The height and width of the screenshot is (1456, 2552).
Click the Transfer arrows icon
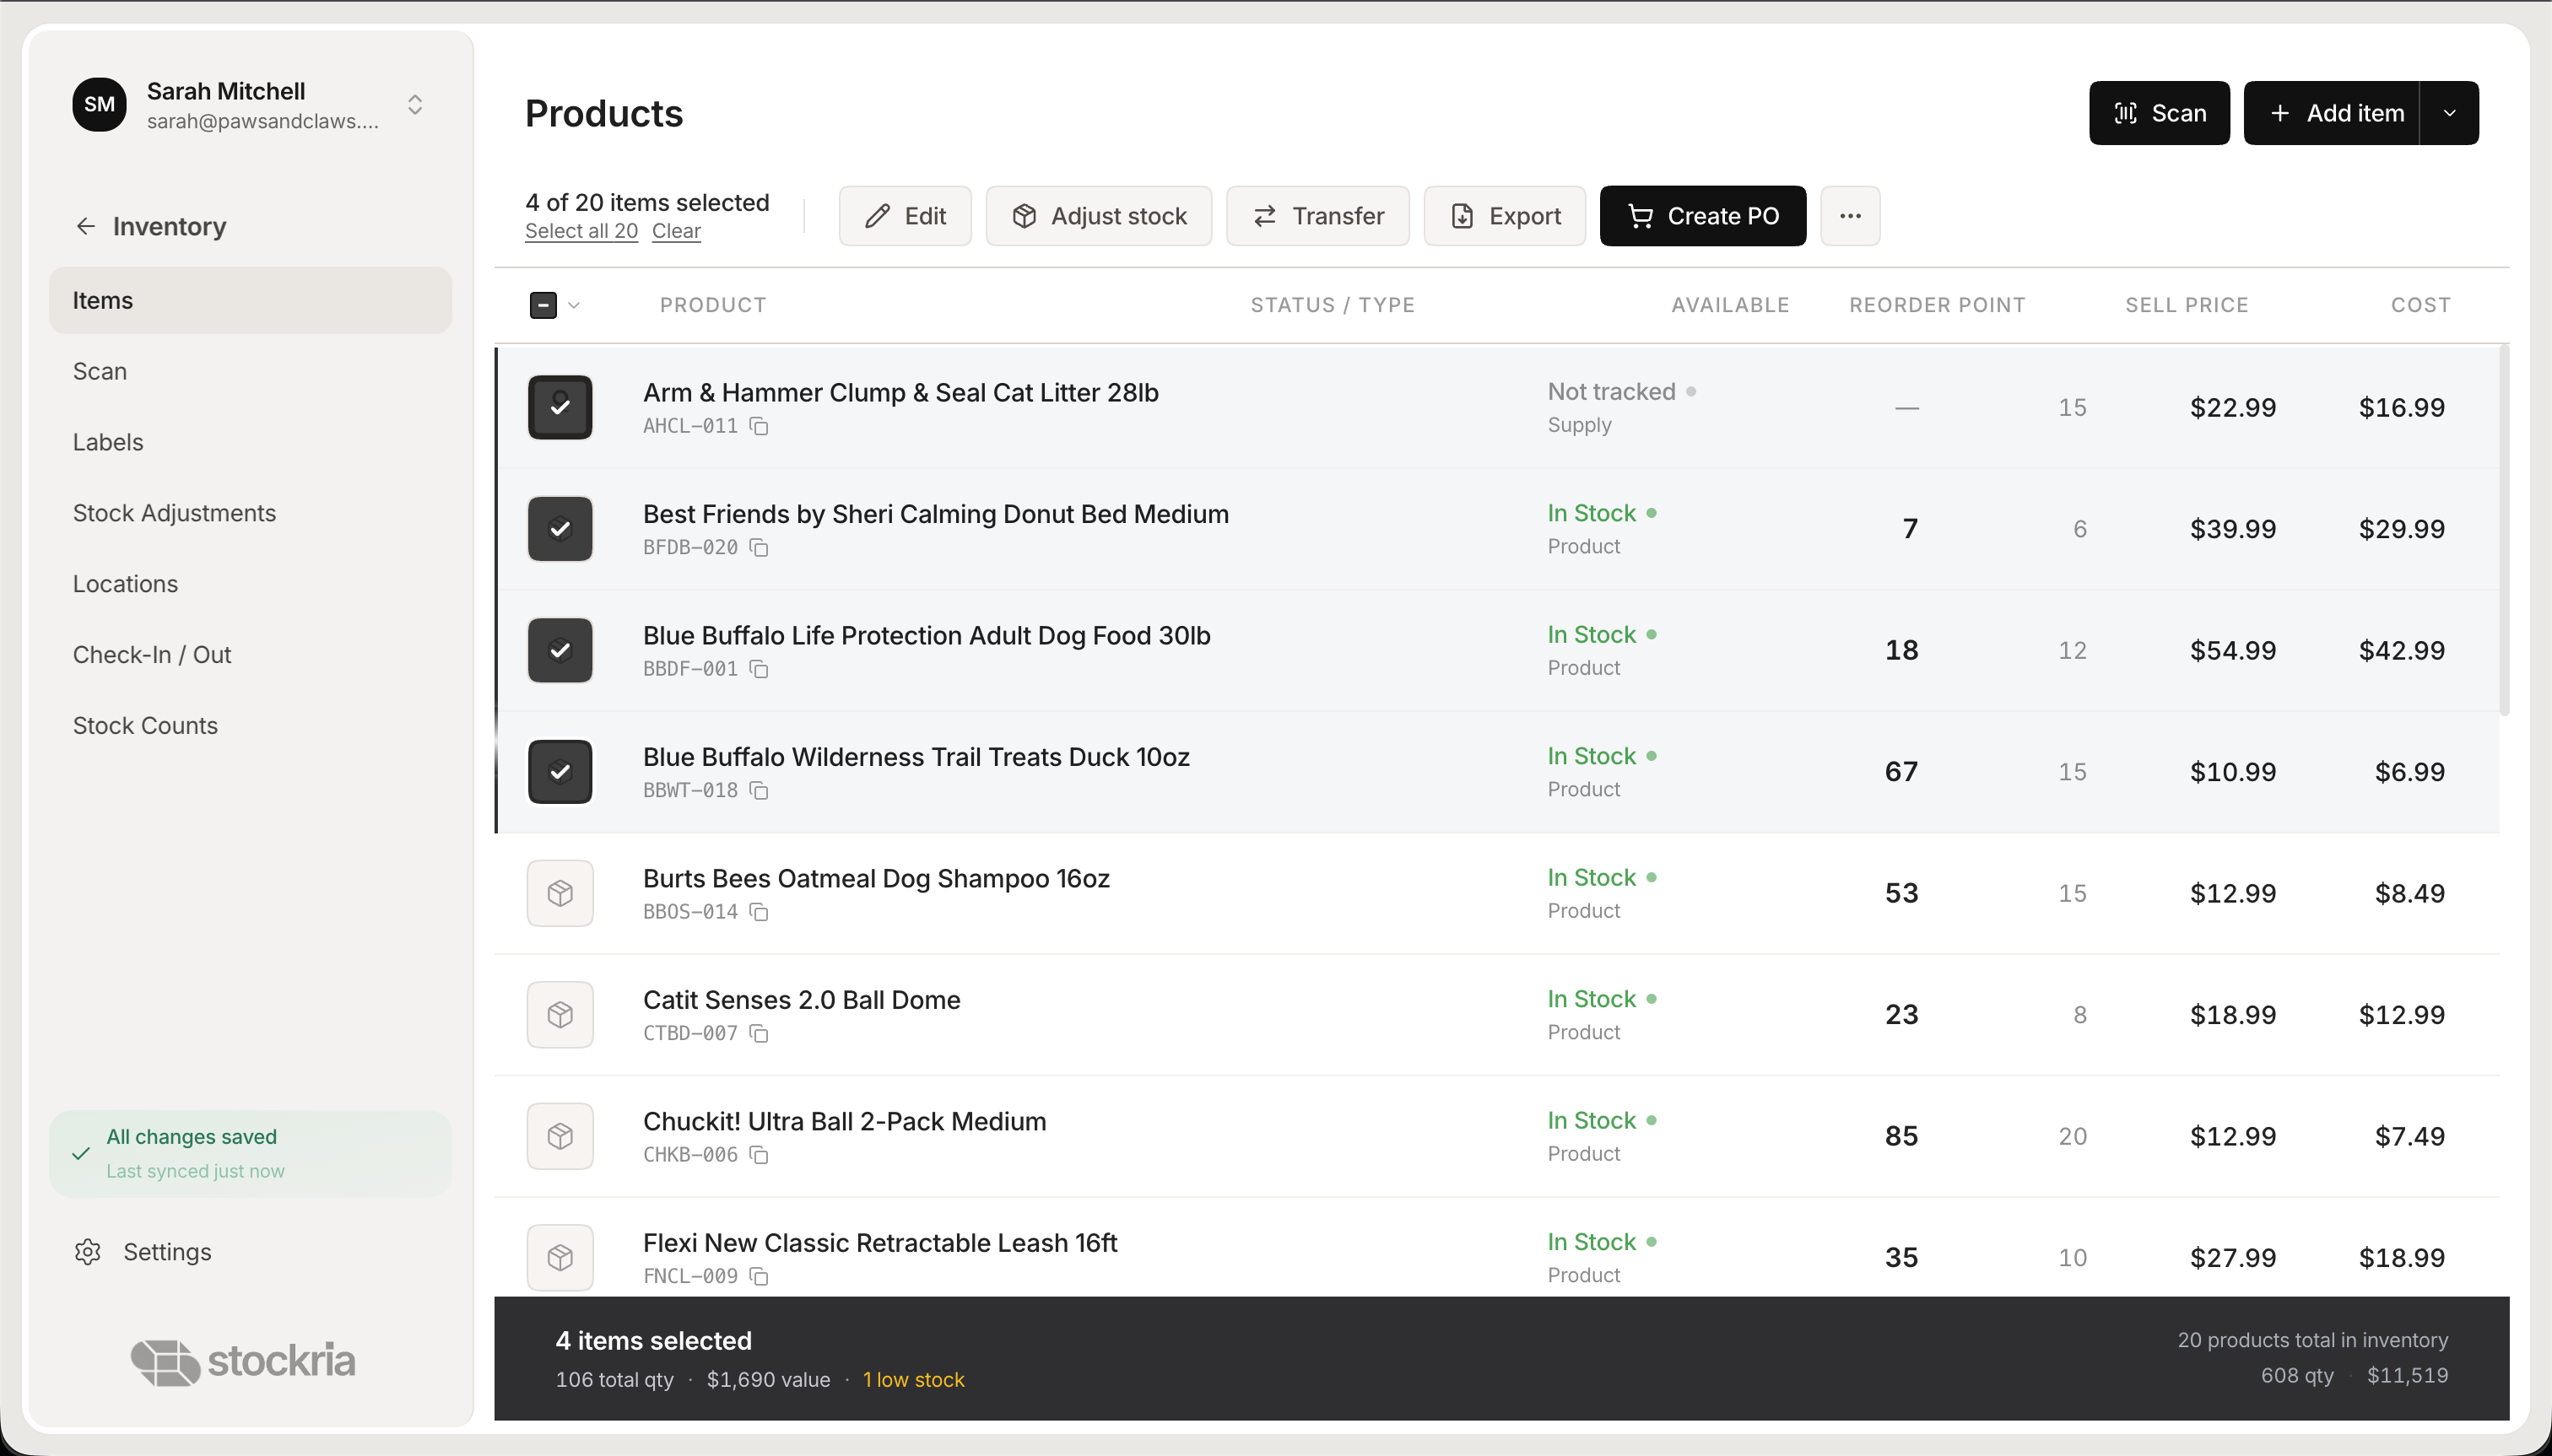[x=1263, y=215]
